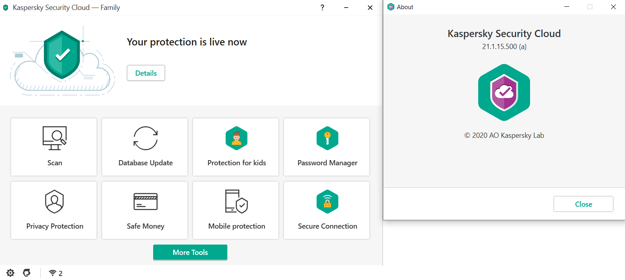Click the Mobile protection label
The width and height of the screenshot is (625, 280).
tap(237, 226)
